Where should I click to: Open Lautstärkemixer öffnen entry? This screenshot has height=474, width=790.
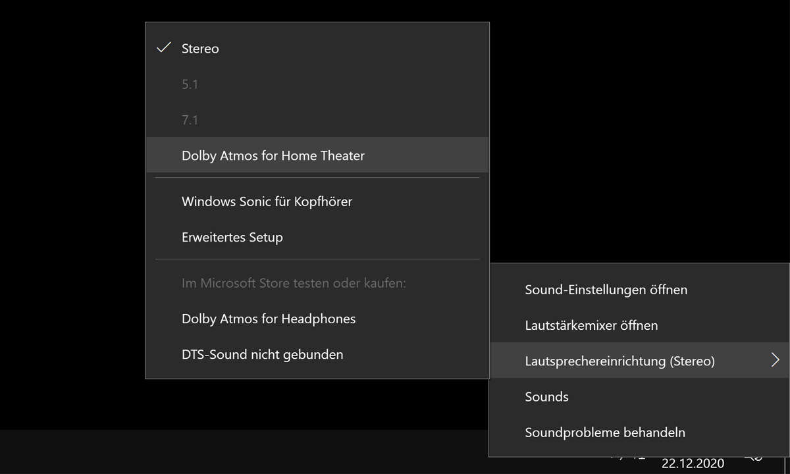coord(639,325)
